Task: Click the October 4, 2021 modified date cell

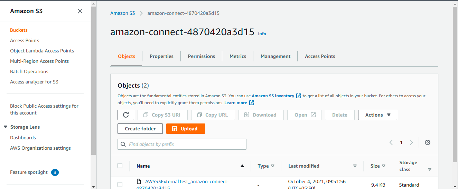Action: click(317, 184)
